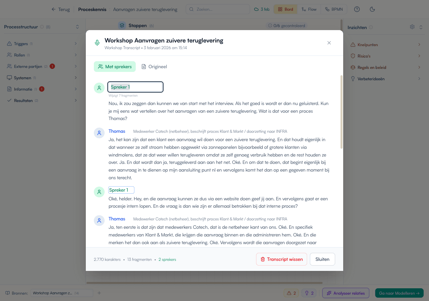Screen dimensions: 429x301
Task: Click the warnings counter badge showing 2
Action: point(291,293)
